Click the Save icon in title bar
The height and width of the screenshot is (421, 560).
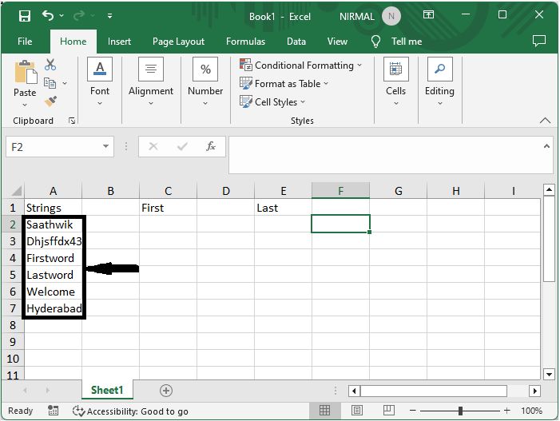coord(25,16)
